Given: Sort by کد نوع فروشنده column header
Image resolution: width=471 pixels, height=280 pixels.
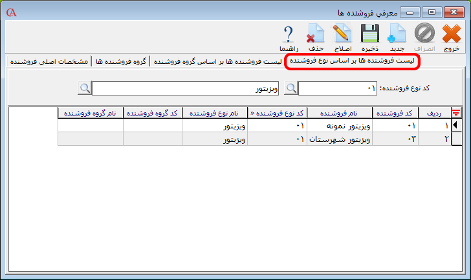Looking at the screenshot, I should [x=276, y=113].
